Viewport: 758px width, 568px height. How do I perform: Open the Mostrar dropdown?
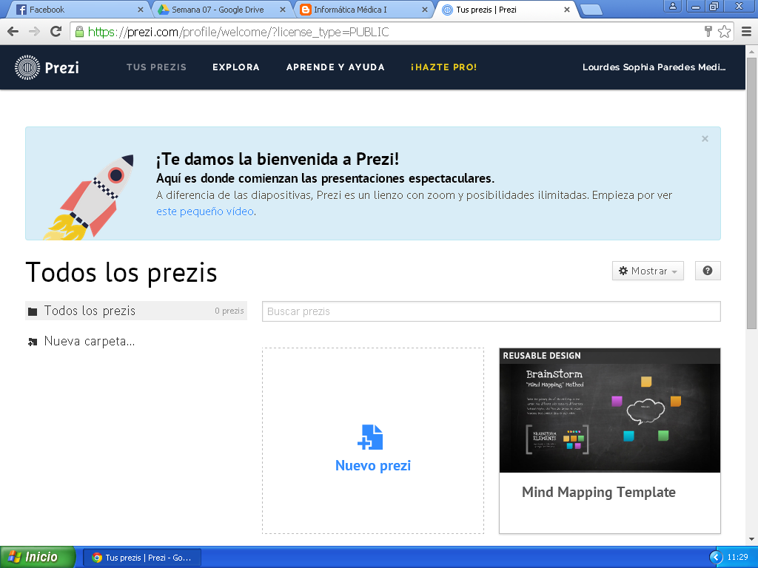tap(648, 271)
